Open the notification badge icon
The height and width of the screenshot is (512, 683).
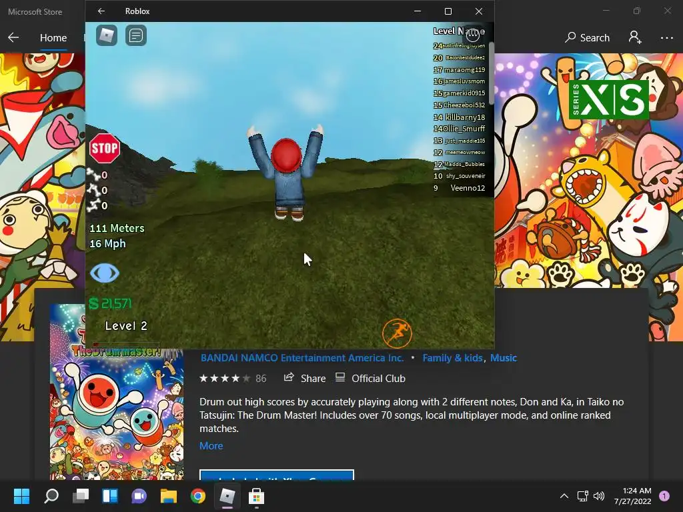click(x=664, y=496)
